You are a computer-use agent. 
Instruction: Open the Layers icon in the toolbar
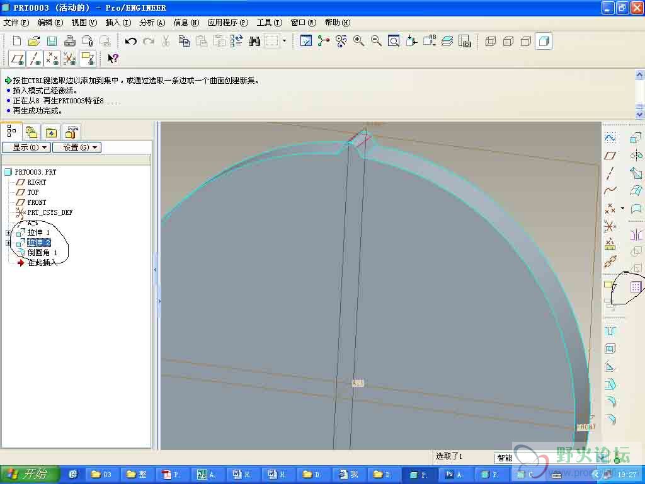coord(447,41)
